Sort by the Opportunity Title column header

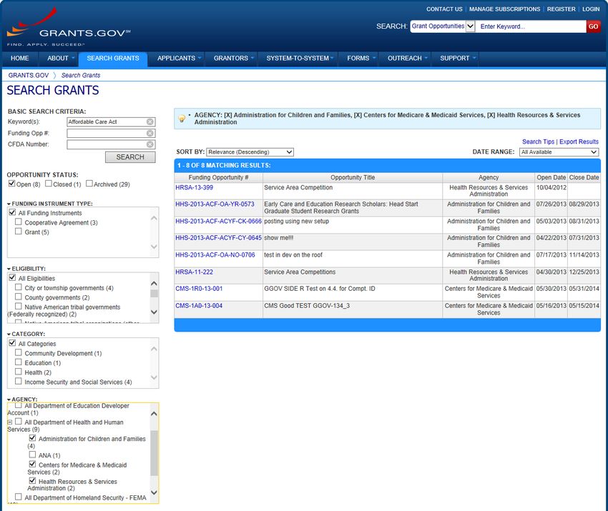tap(353, 177)
